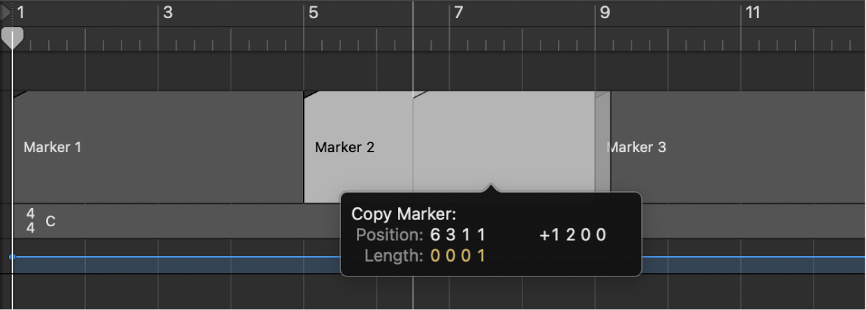This screenshot has width=866, height=310.
Task: Click the corner flag of Marker 2
Action: (310, 94)
